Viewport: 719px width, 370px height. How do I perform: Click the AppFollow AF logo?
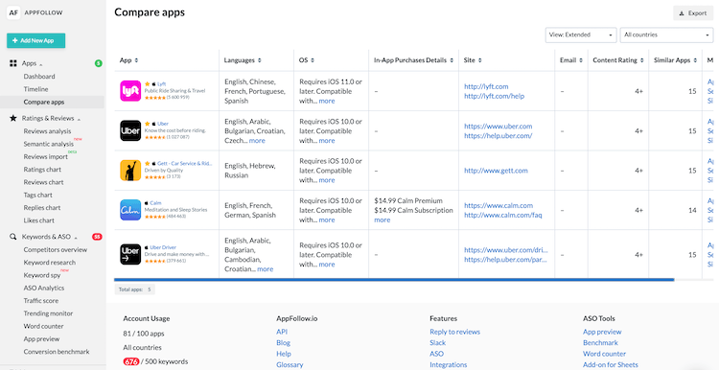[13, 12]
